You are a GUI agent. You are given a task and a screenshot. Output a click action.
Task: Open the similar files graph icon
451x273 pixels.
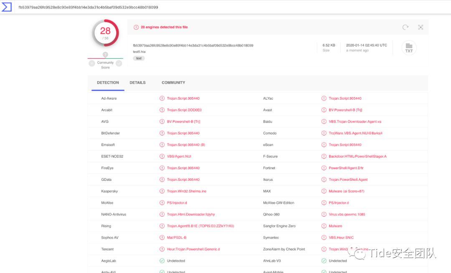pyautogui.click(x=421, y=27)
